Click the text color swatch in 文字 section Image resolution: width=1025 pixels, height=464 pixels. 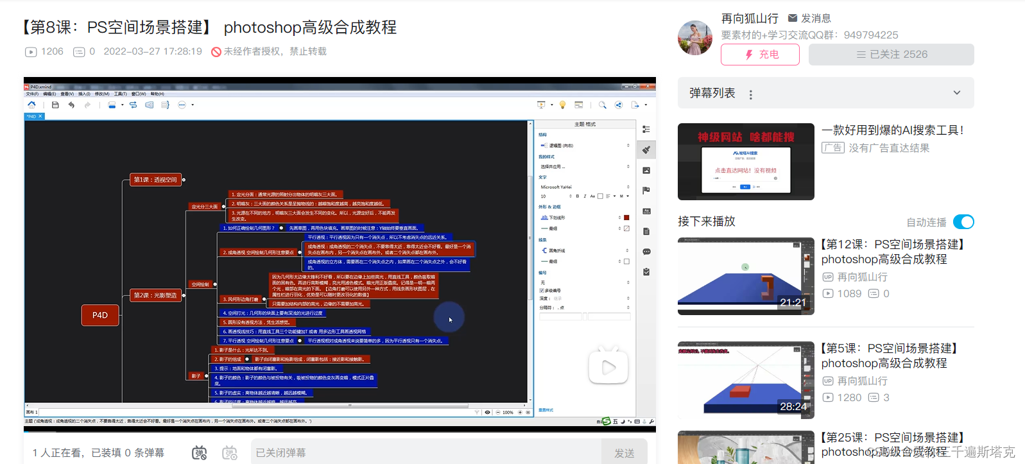click(x=600, y=196)
